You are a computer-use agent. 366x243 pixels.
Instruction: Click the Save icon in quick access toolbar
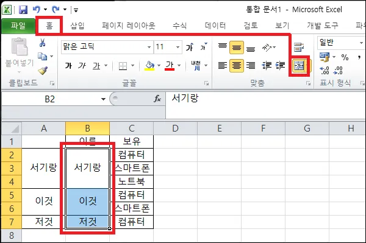pos(23,10)
